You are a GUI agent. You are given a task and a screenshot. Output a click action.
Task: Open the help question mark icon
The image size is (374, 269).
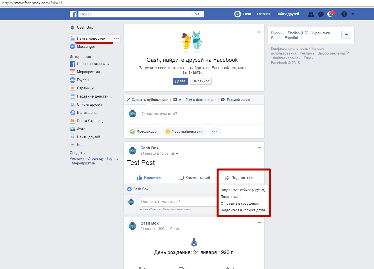coord(344,14)
